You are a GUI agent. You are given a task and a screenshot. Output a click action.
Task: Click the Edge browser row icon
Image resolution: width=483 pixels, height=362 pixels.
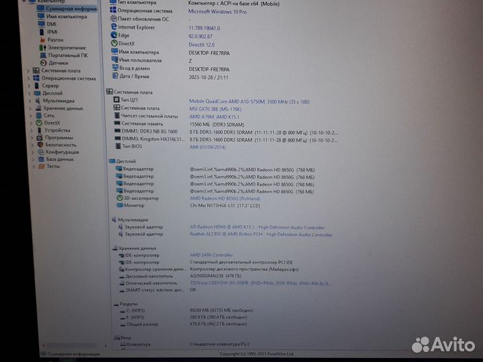(x=114, y=35)
